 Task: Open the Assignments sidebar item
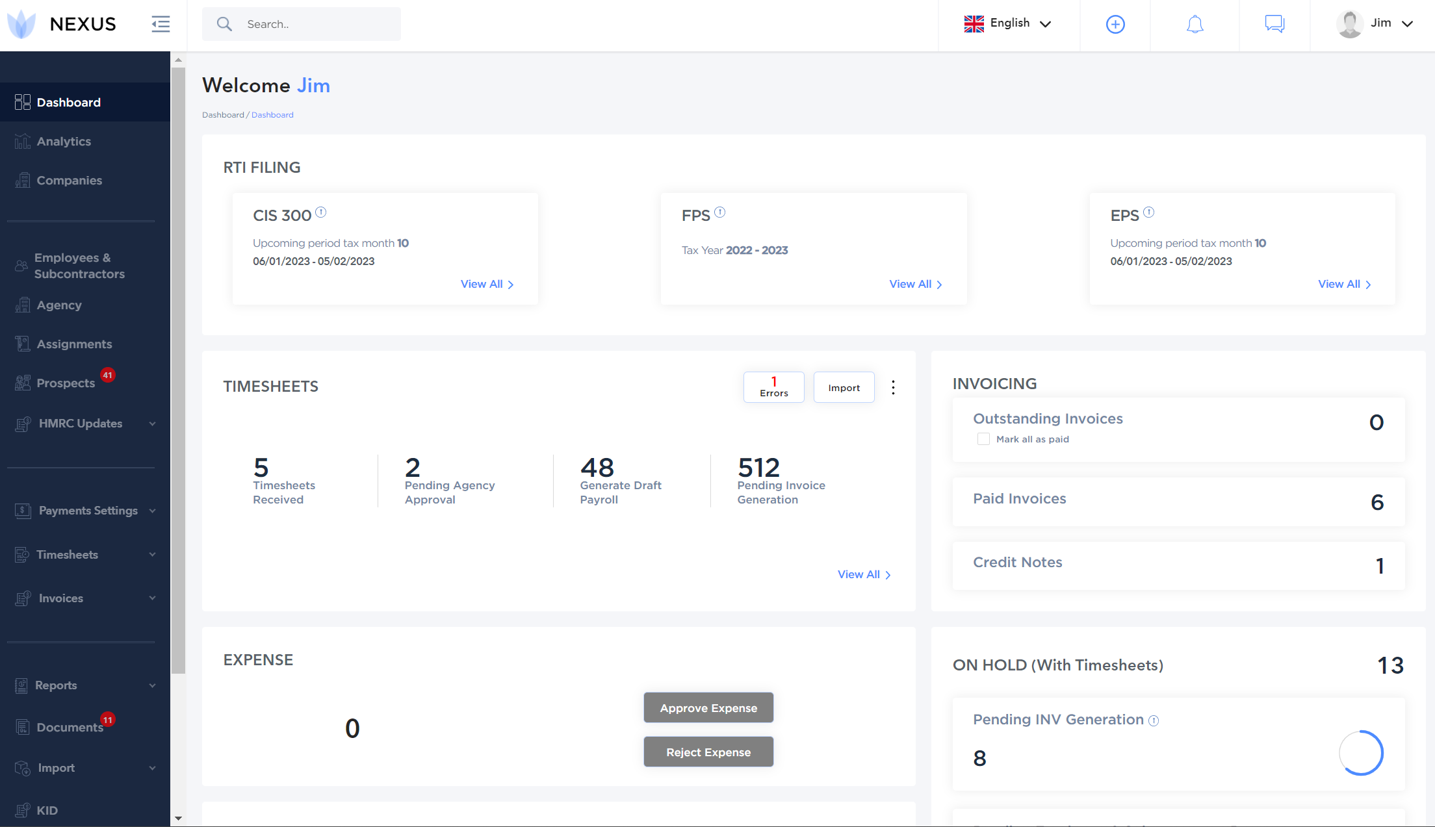pyautogui.click(x=73, y=344)
